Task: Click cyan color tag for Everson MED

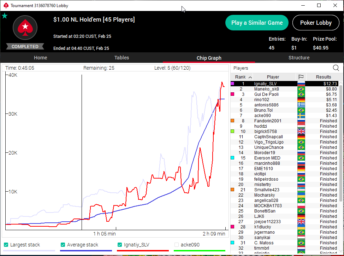Action: [232, 158]
